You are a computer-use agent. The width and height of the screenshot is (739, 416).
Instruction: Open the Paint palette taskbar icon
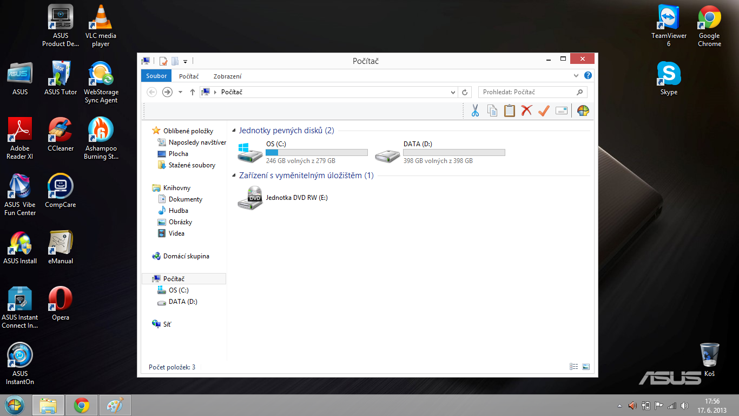(115, 405)
